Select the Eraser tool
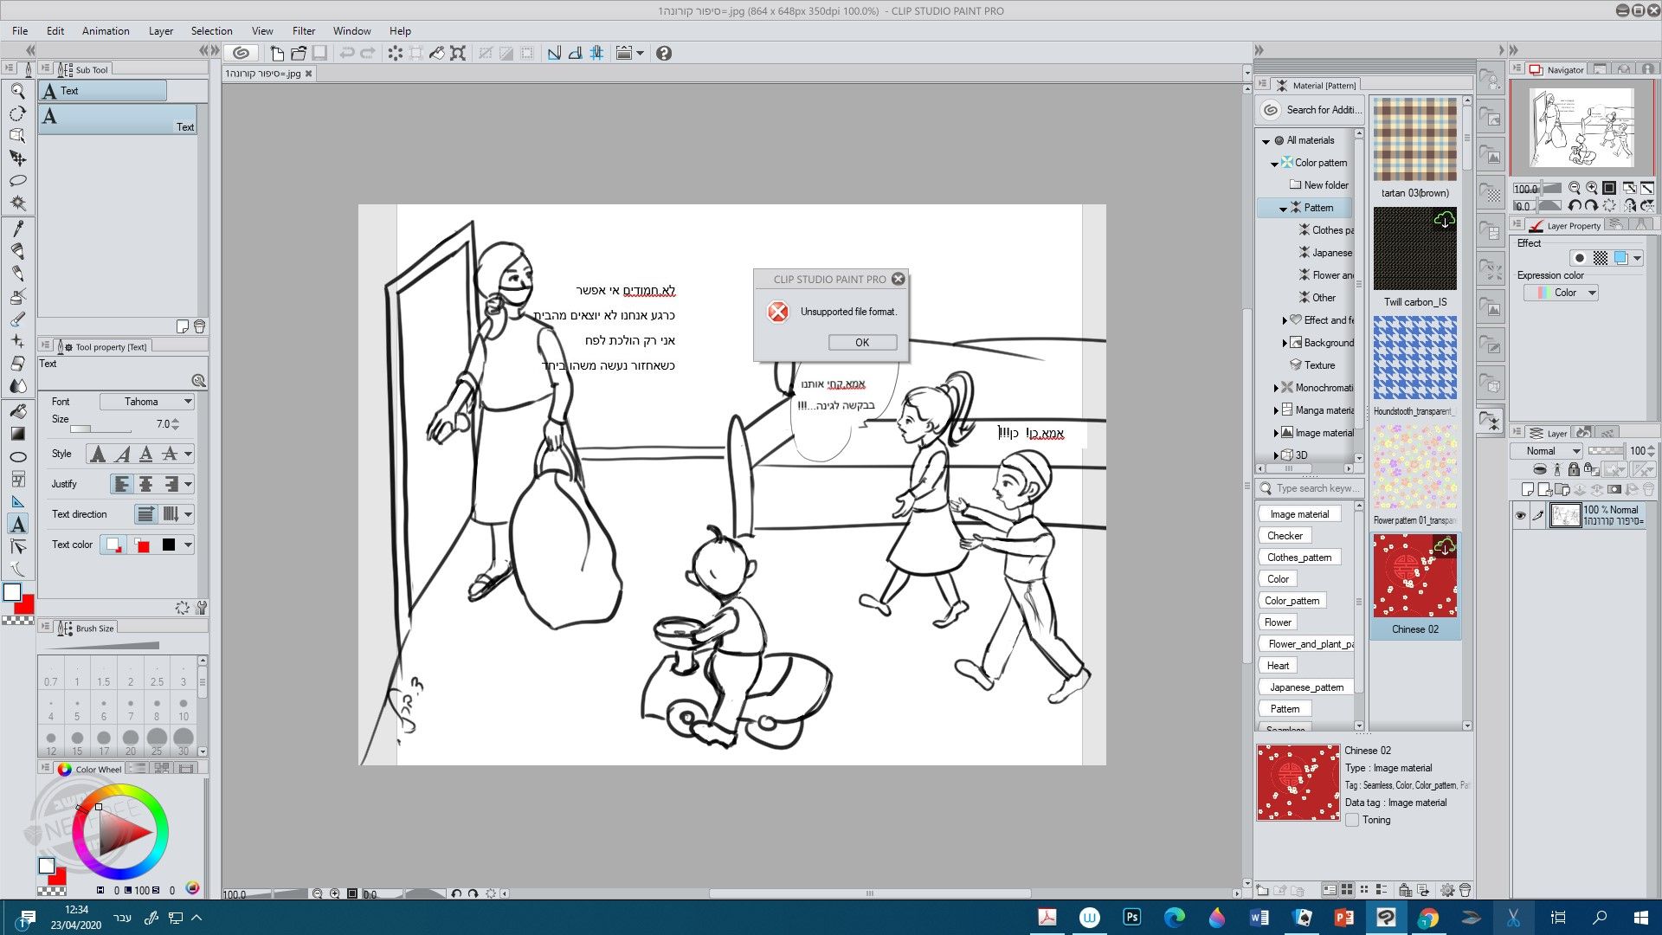The width and height of the screenshot is (1662, 935). 17,364
